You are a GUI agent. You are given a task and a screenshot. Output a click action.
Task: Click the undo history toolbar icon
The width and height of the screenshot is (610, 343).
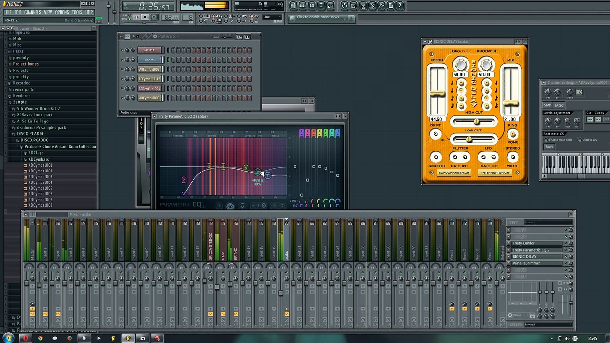(345, 6)
